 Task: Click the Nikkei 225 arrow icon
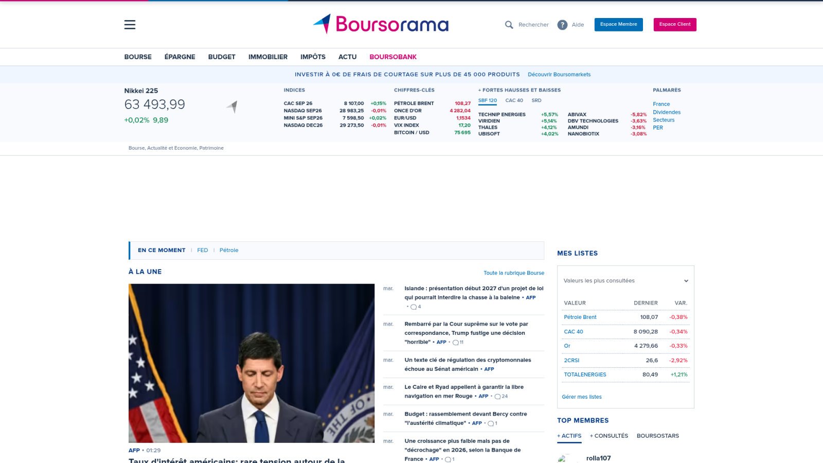pos(232,106)
